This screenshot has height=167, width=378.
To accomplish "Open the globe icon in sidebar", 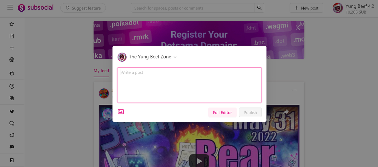I will click(12, 60).
